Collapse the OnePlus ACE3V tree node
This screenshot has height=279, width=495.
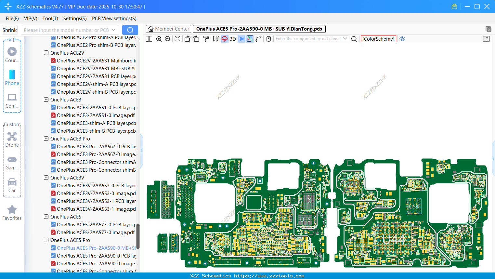46,178
